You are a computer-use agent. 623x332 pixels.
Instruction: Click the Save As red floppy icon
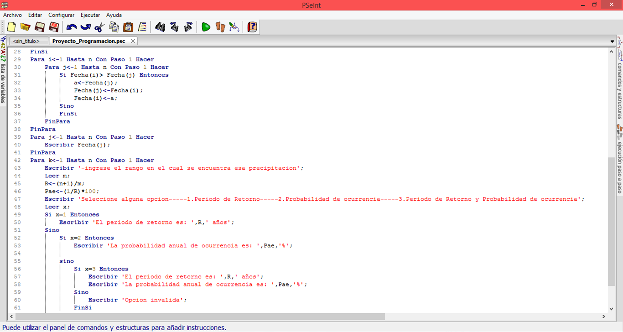(x=54, y=27)
